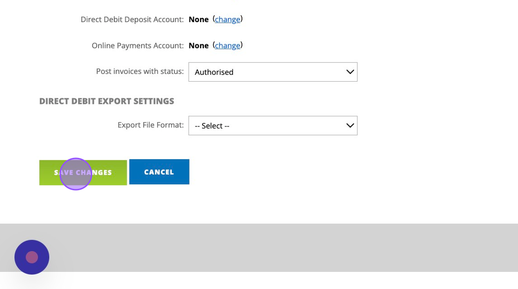
Task: Click the Post invoices with status label
Action: click(140, 72)
